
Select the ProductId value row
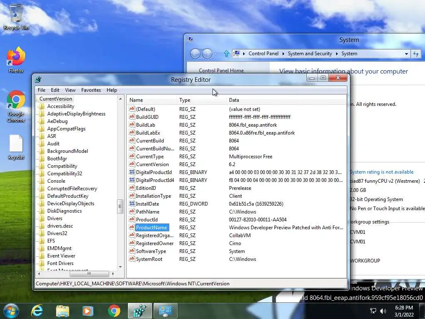[236, 219]
